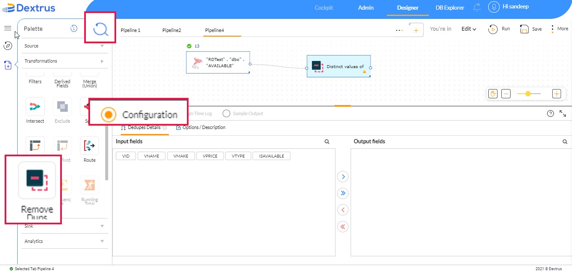Click 'Selected Tab Pipeline 4' status text
This screenshot has height=271, width=572.
[x=35, y=269]
